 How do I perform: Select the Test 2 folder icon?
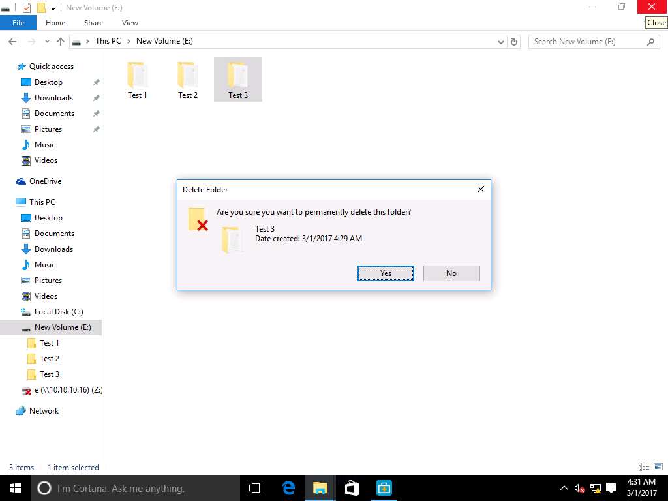click(188, 80)
